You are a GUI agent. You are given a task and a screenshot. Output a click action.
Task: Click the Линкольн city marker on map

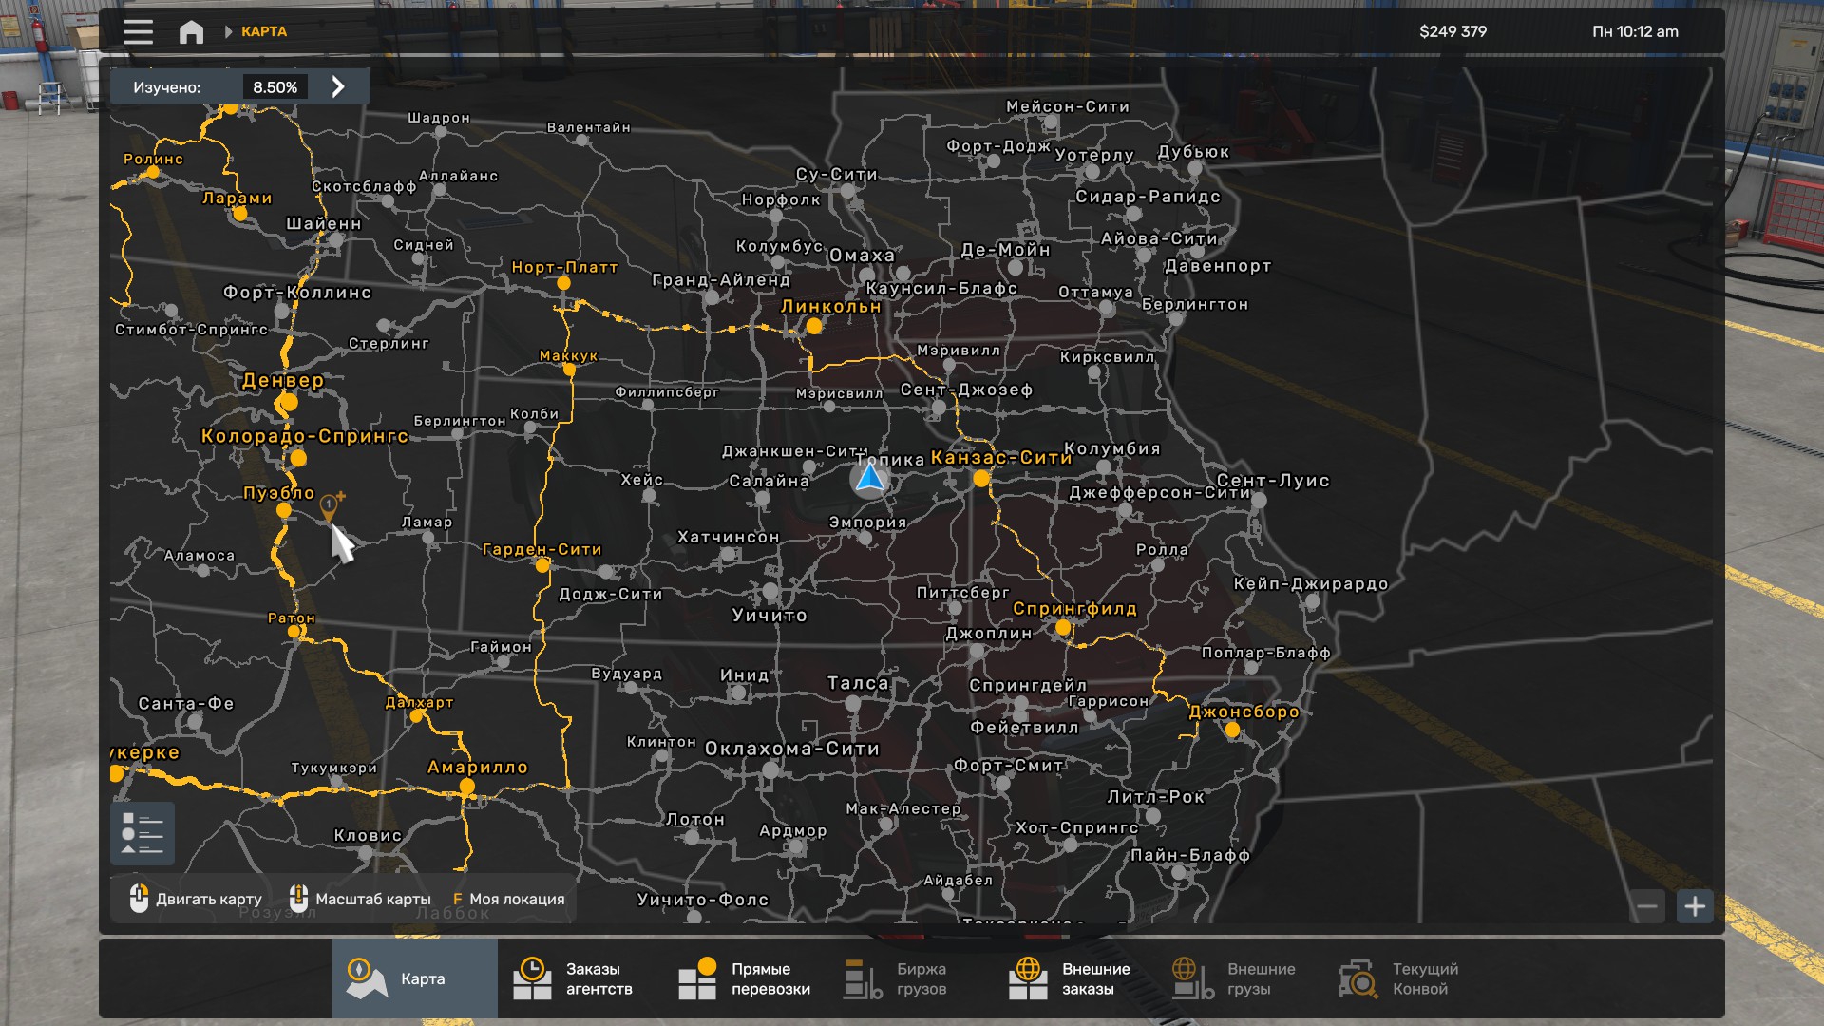click(x=814, y=326)
